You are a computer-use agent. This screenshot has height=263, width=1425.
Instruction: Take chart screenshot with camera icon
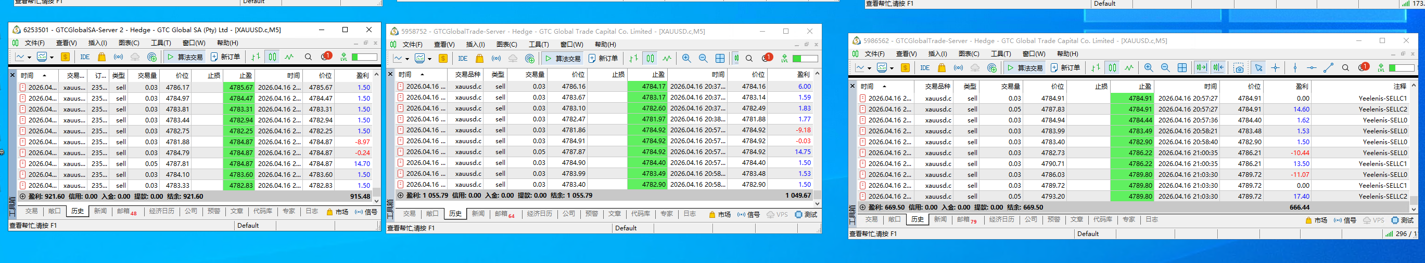[1239, 68]
